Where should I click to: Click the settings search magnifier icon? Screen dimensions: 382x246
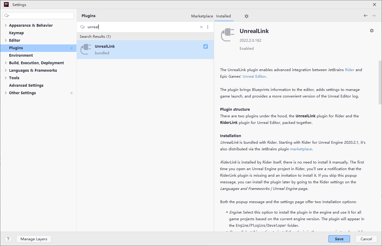[x=7, y=16]
